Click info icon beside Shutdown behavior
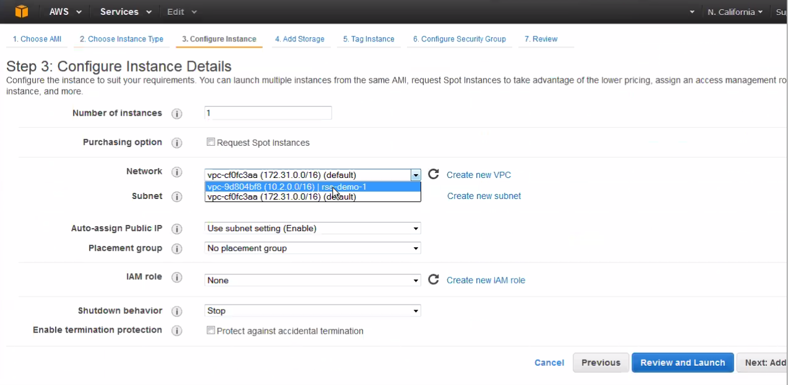 (x=177, y=311)
